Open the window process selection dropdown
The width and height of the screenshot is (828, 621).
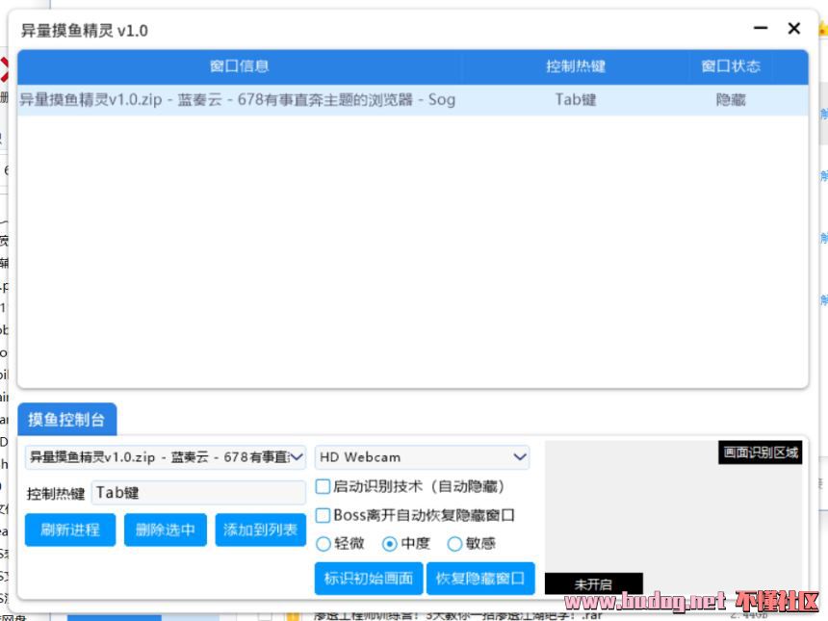[166, 456]
